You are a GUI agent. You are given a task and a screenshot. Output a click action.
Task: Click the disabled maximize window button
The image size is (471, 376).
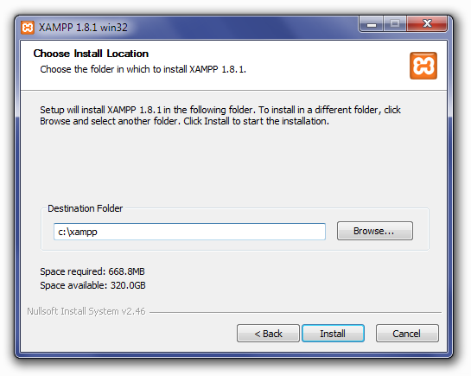click(x=395, y=23)
